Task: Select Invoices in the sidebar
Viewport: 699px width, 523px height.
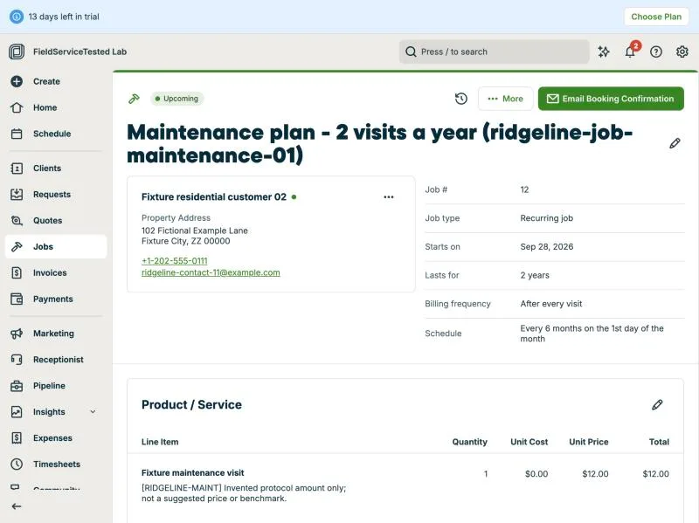Action: click(50, 272)
